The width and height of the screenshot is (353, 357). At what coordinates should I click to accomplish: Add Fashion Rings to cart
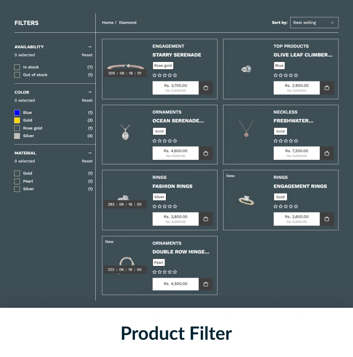click(x=206, y=219)
